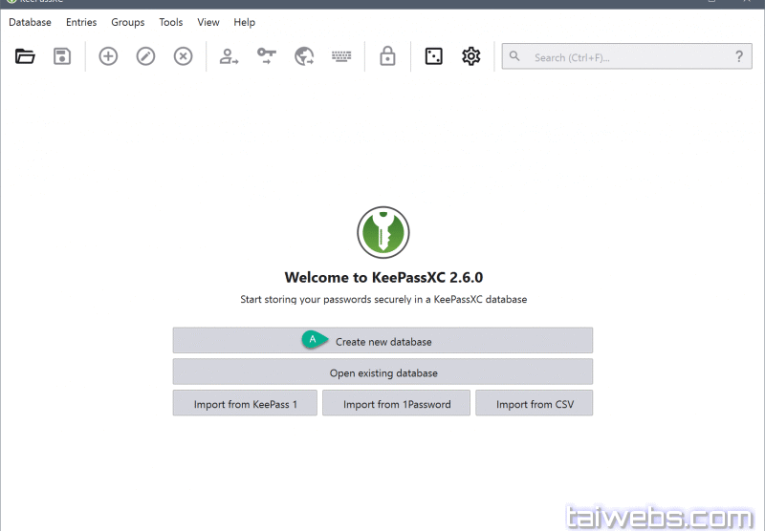Lock database with the padlock icon
The height and width of the screenshot is (531, 765).
(387, 56)
